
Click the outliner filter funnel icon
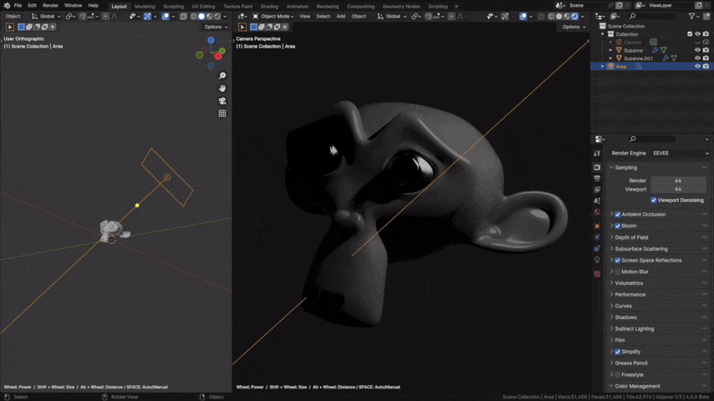point(691,17)
